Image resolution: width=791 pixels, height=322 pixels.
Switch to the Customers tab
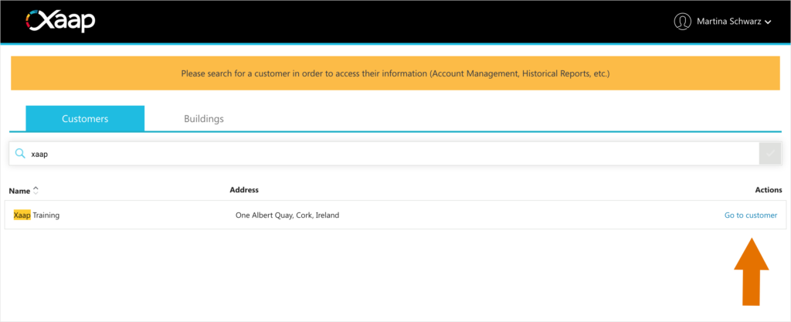pos(85,118)
